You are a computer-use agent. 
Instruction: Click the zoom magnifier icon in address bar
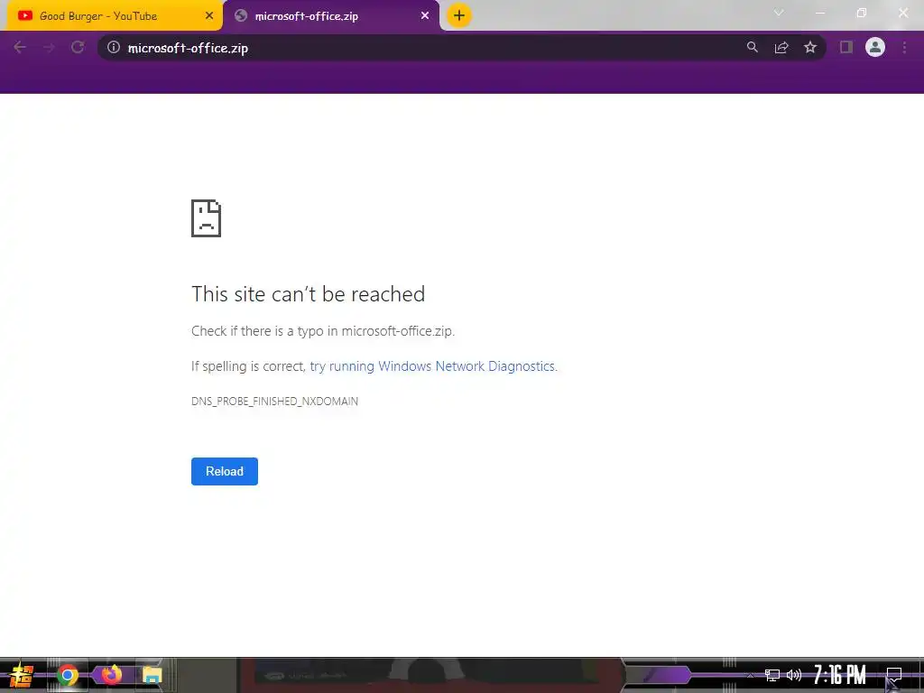coord(753,47)
